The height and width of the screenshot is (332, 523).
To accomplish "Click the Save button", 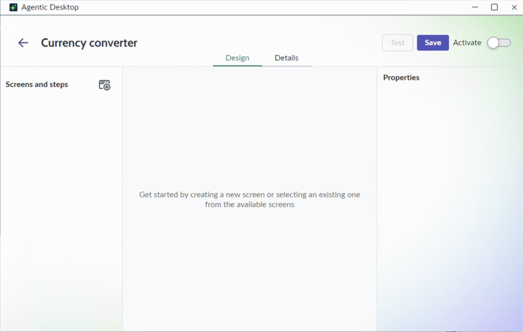I will (x=433, y=42).
